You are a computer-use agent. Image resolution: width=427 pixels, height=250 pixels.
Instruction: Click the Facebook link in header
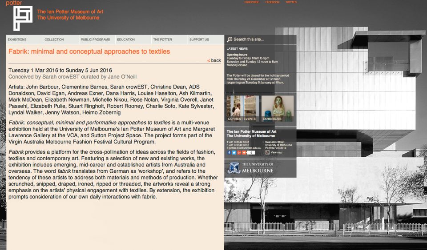tap(272, 2)
